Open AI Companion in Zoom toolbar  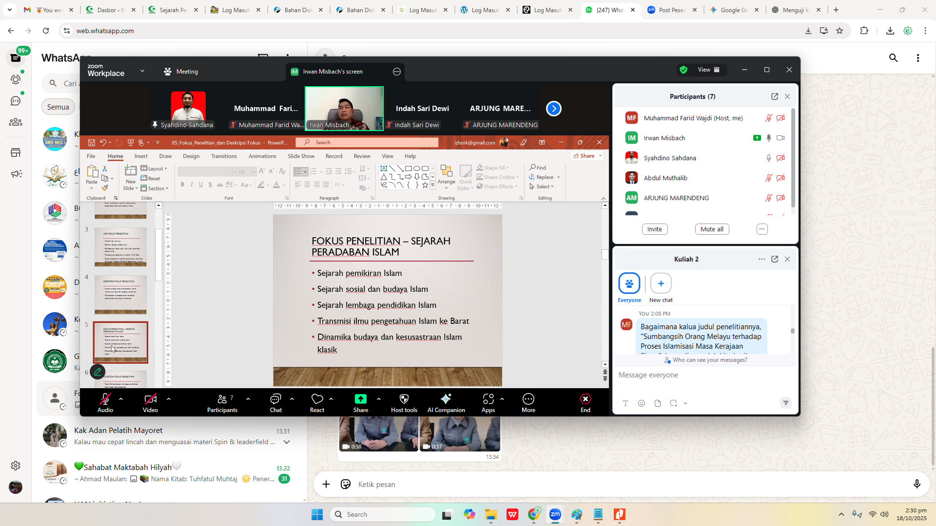click(x=446, y=403)
